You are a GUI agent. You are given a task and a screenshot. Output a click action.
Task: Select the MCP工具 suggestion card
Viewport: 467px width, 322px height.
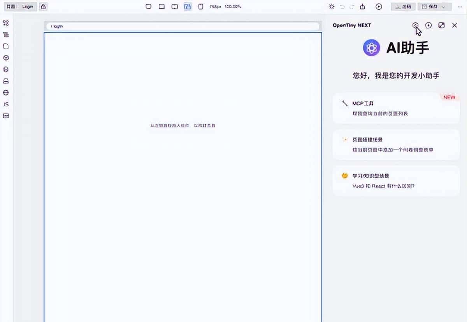396,108
